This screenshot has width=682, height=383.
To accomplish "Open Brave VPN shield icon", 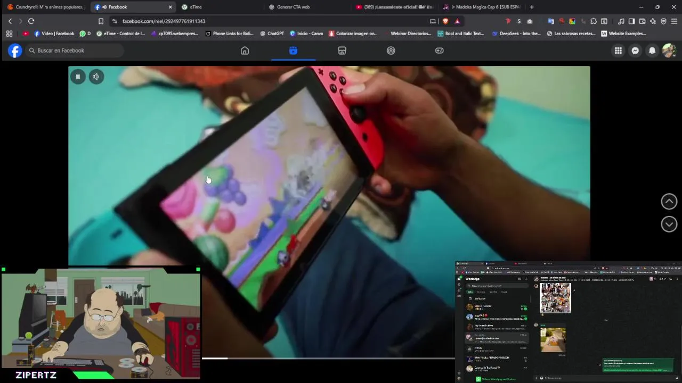I will (x=663, y=21).
